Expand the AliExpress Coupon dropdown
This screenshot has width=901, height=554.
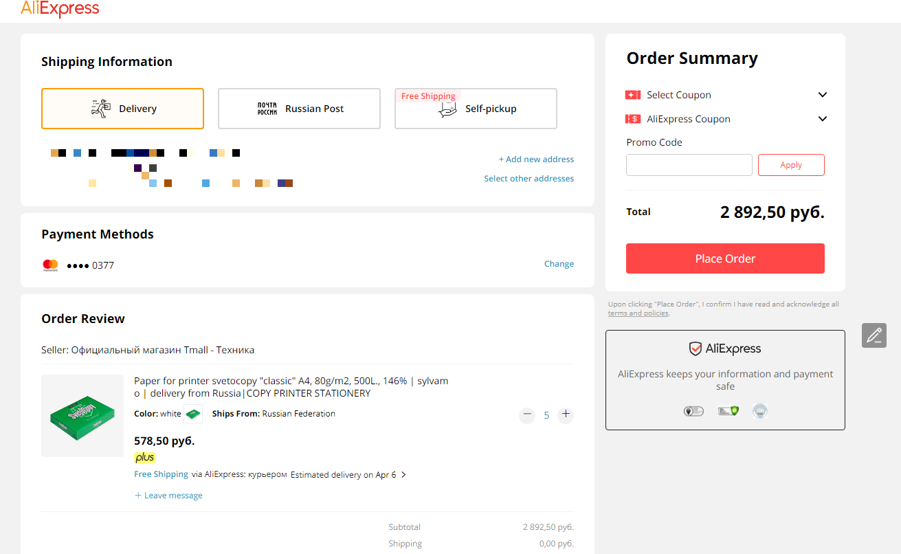(823, 119)
